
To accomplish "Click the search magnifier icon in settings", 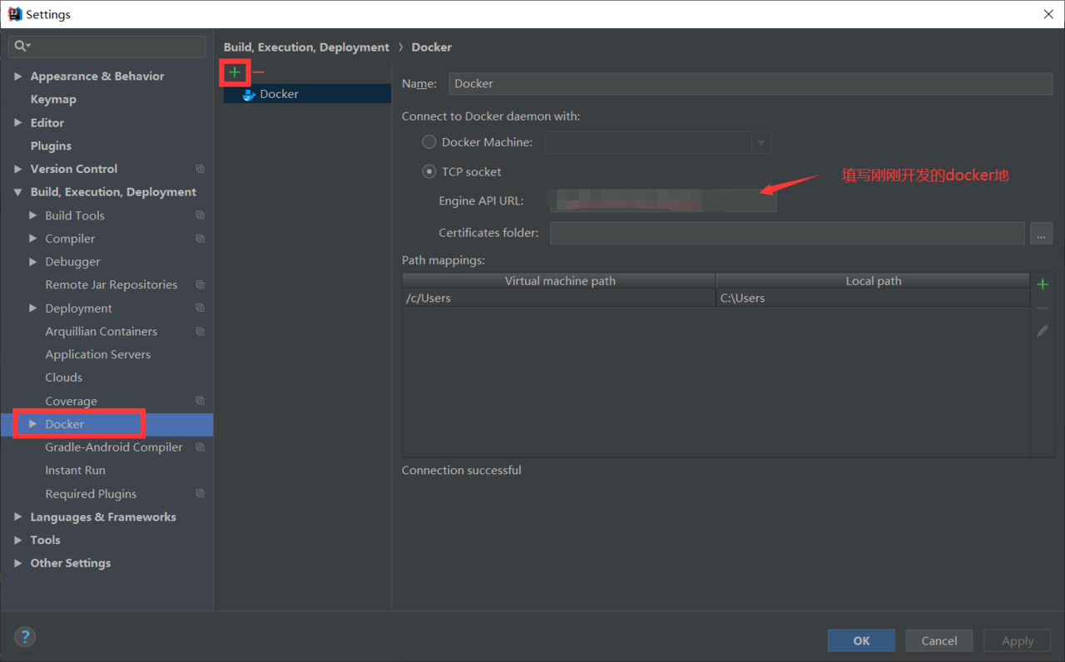I will (x=22, y=46).
